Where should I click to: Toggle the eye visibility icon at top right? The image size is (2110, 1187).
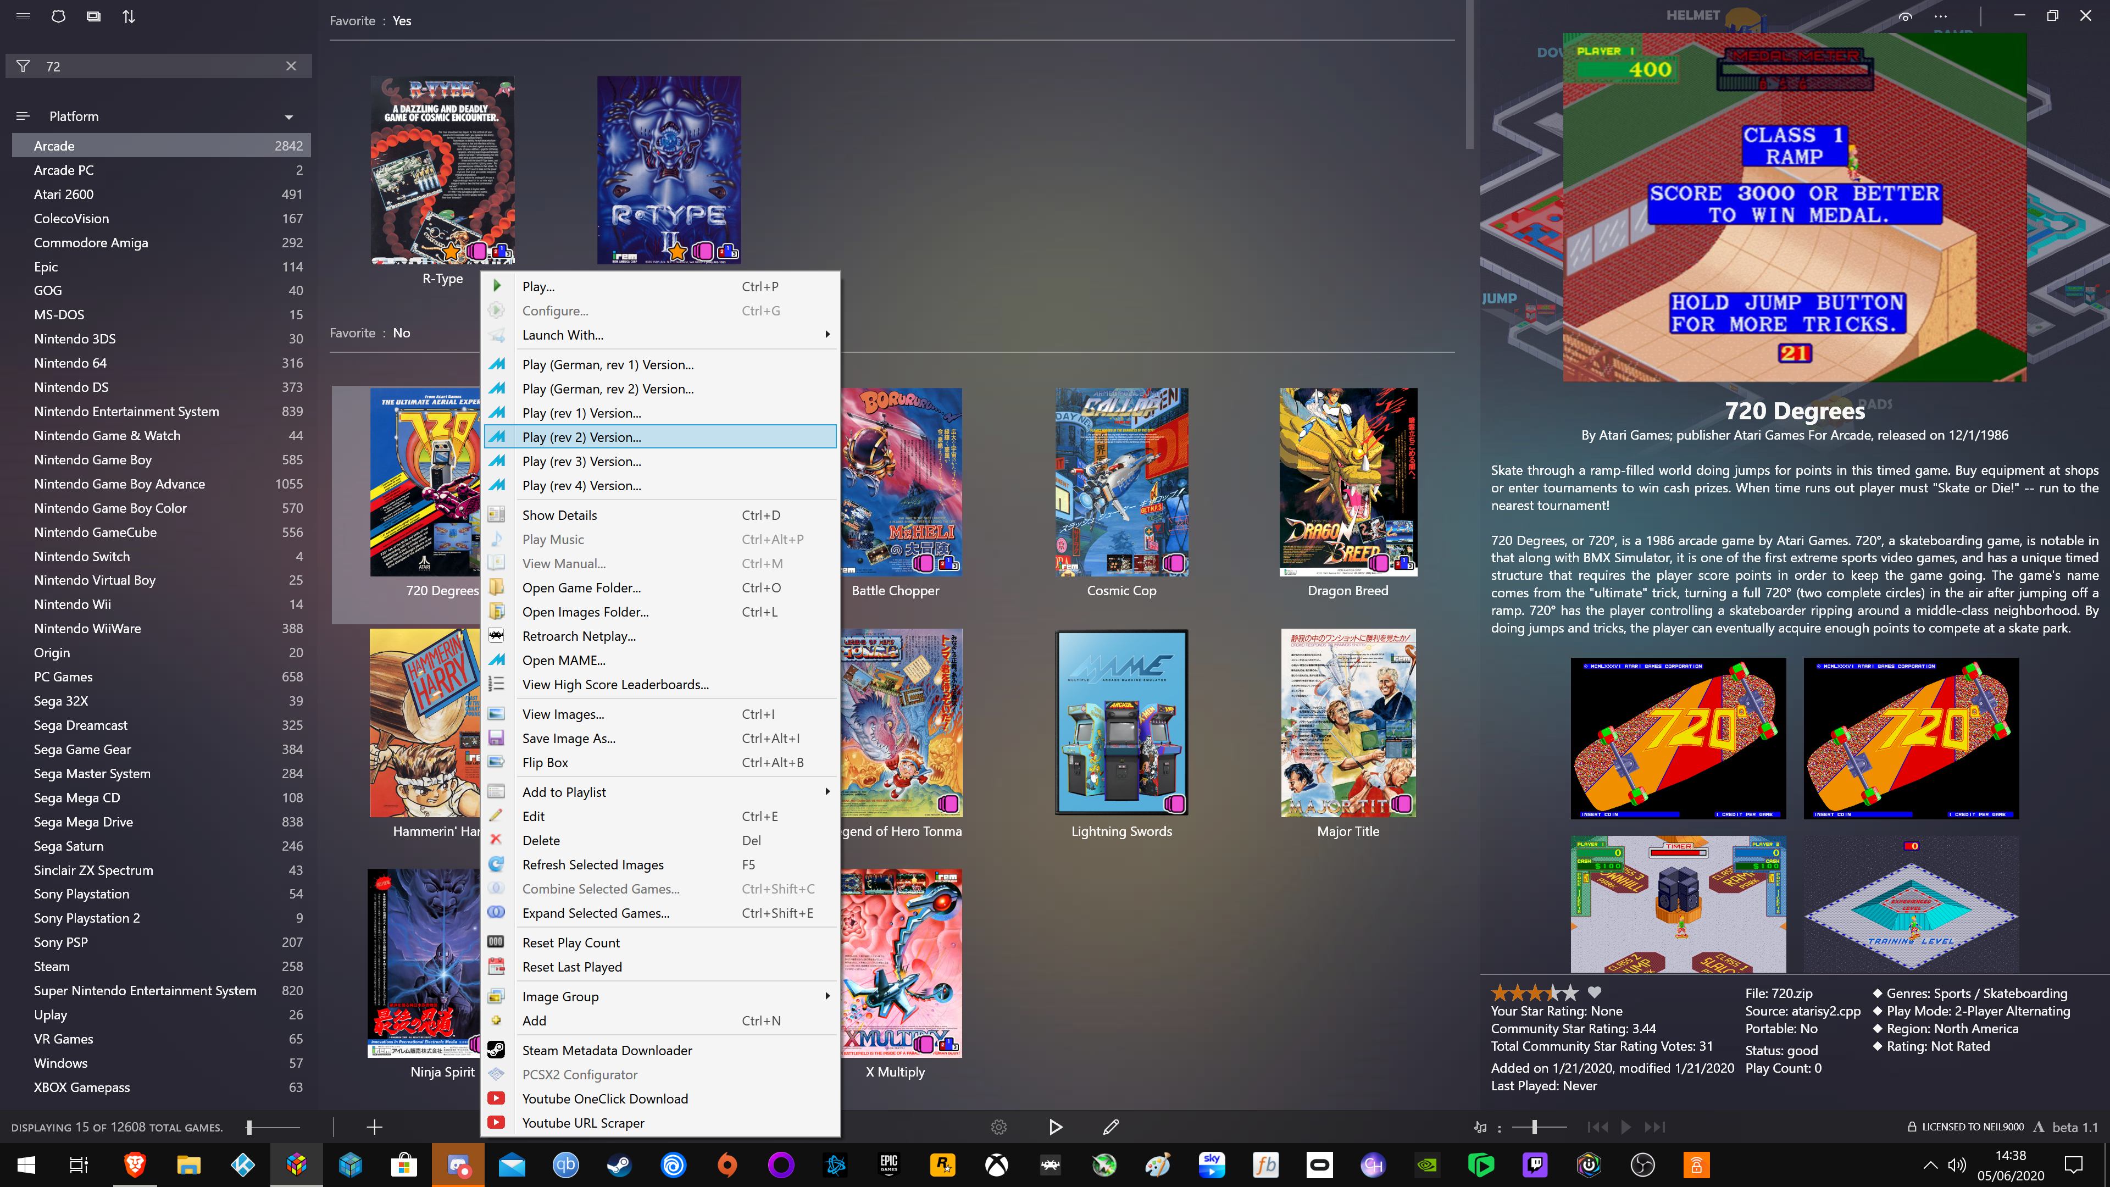1905,16
